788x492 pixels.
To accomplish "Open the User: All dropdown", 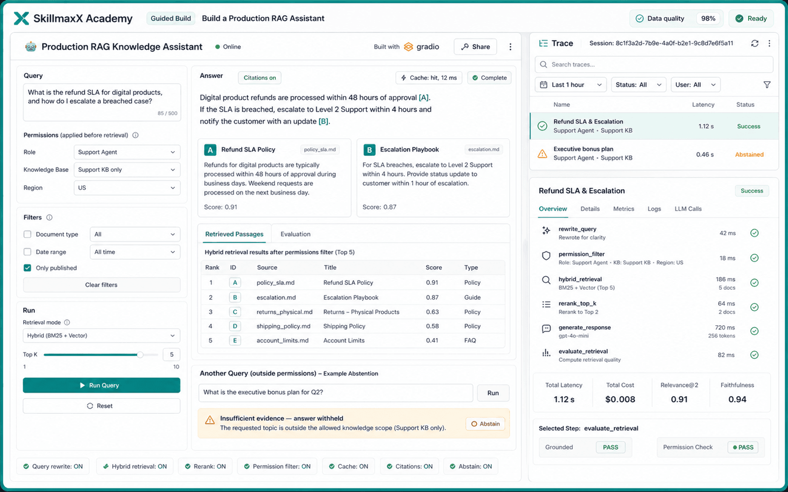I will point(695,85).
